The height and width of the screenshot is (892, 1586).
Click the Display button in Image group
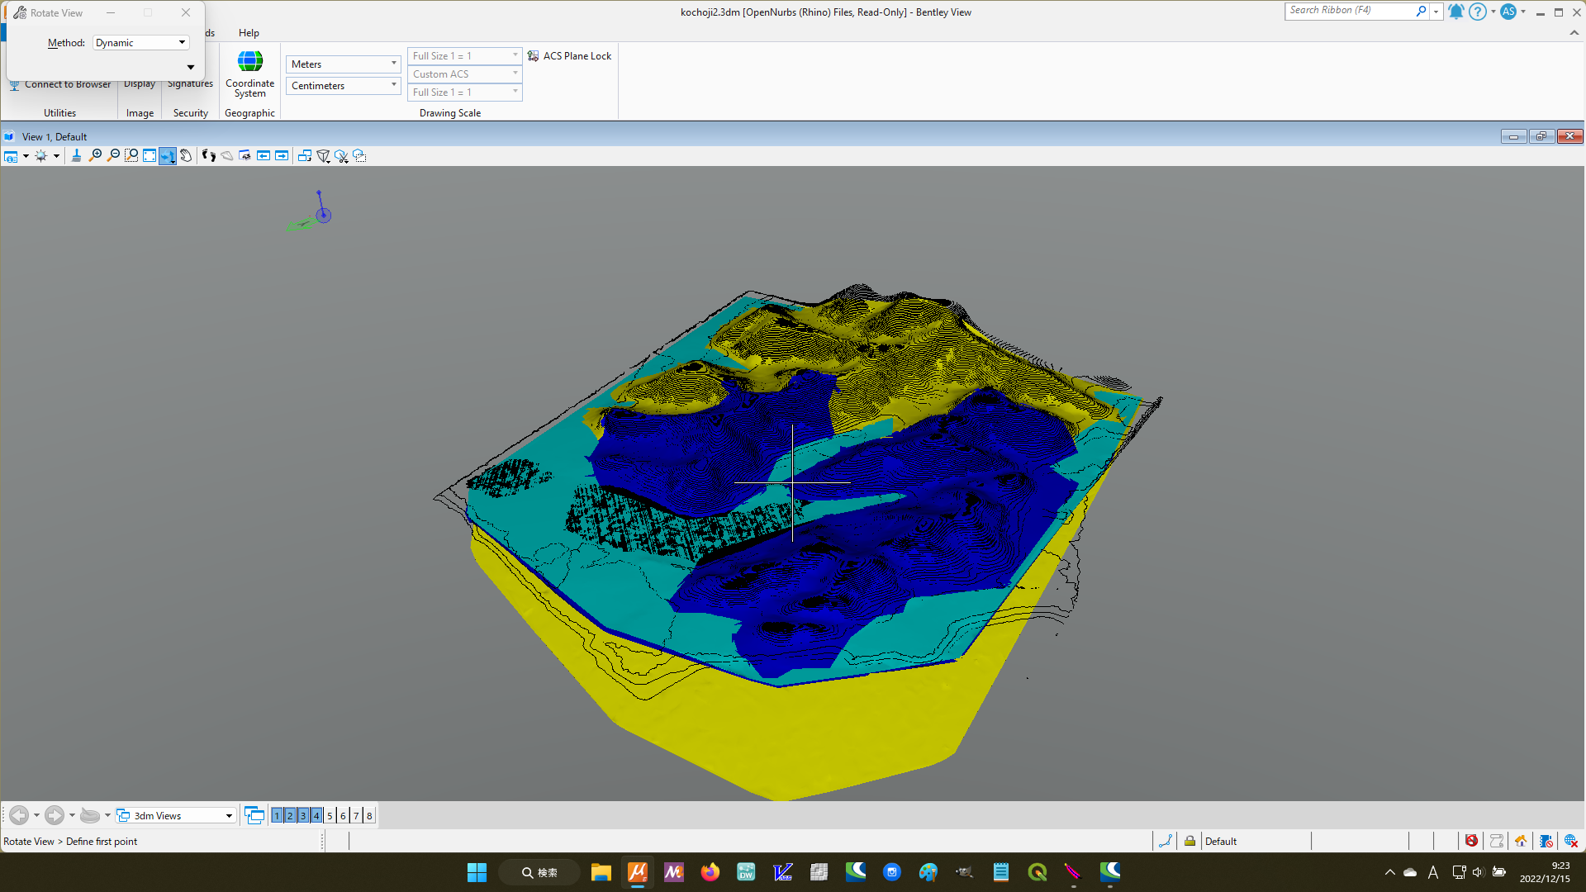click(140, 84)
